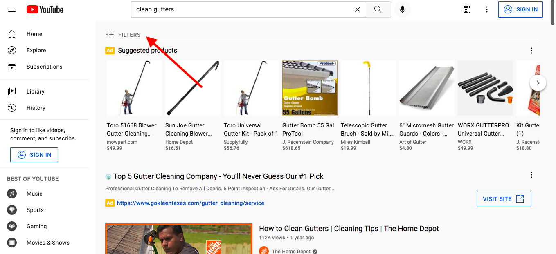Click the Sports trophy icon

pos(12,210)
